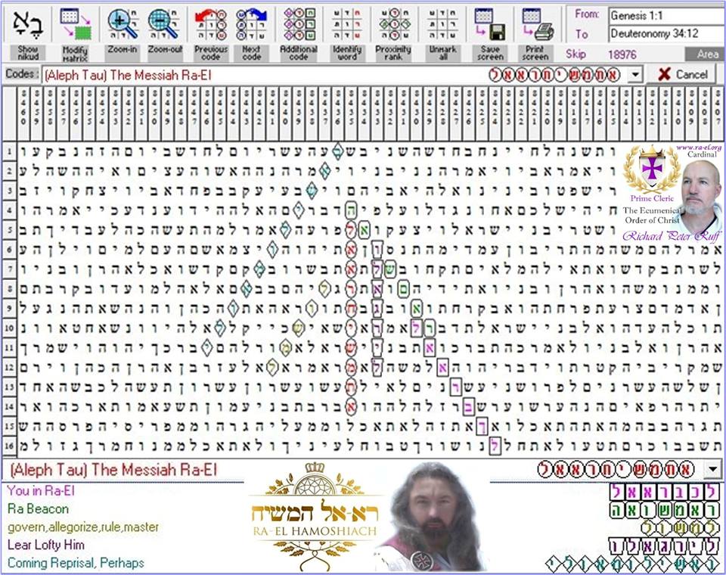The width and height of the screenshot is (726, 575).
Task: Select row number 1 header
Action: (9, 151)
